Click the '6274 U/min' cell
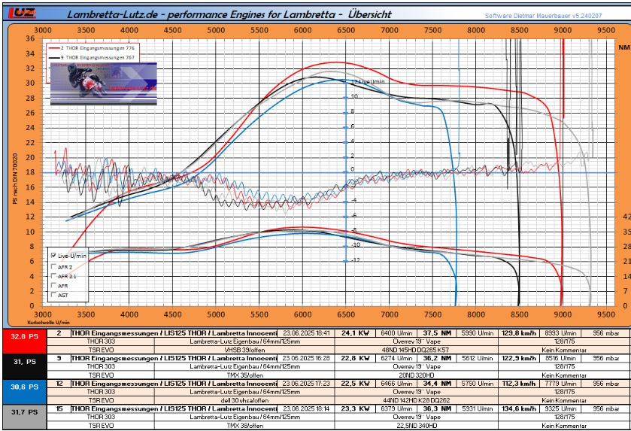This screenshot has height=431, width=631. (396, 358)
